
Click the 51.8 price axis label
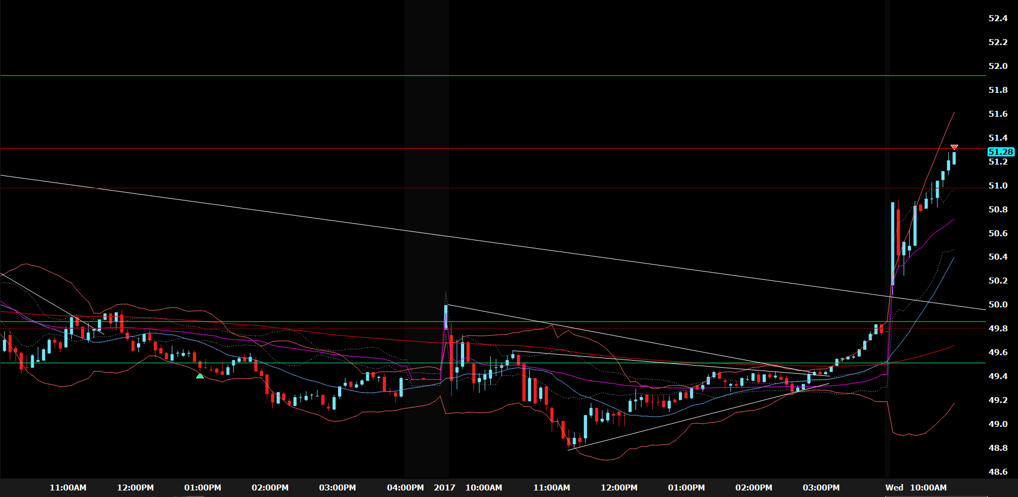998,90
